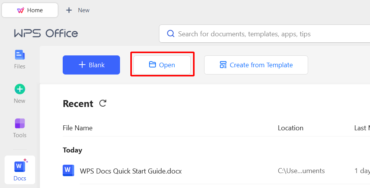Viewport: 370px width, 188px height.
Task: Open Files in the sidebar
Action: pos(19,60)
